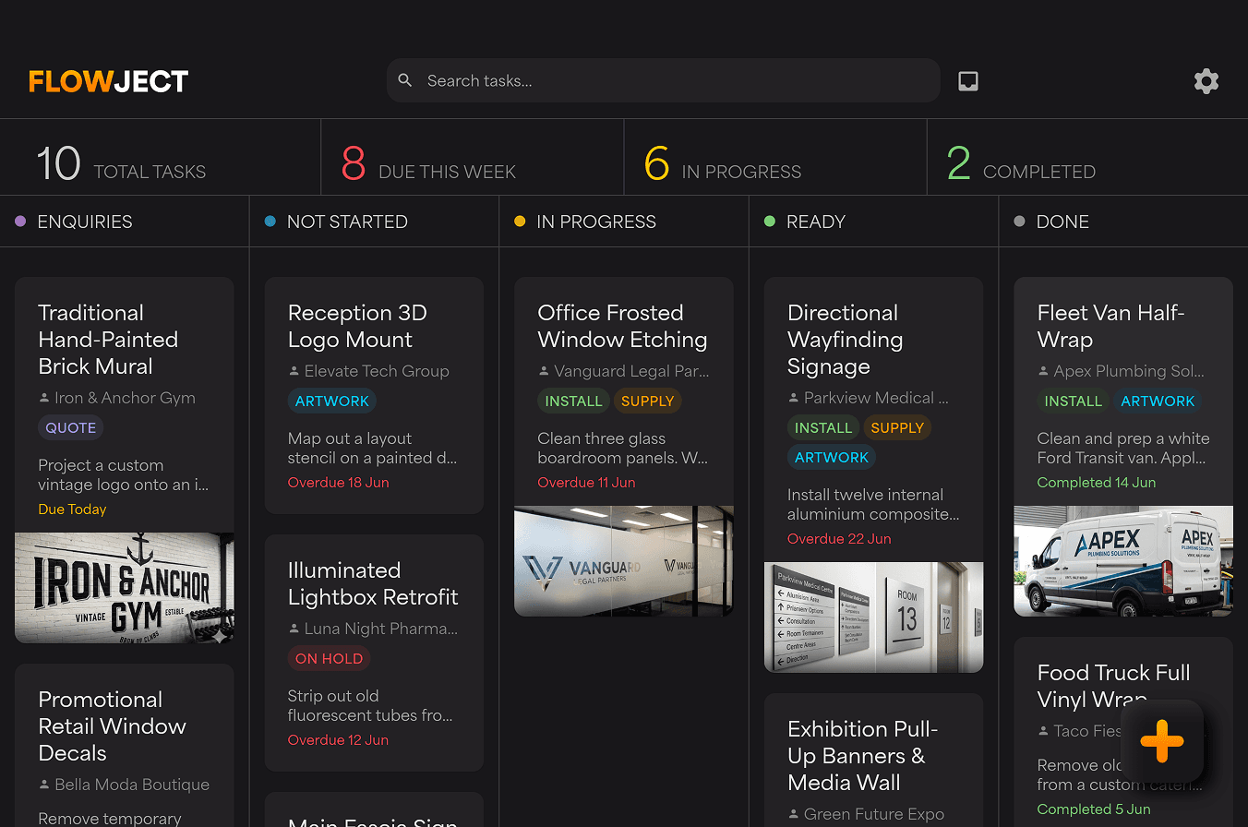Open settings with the gear icon
Image resolution: width=1248 pixels, height=827 pixels.
pyautogui.click(x=1206, y=81)
